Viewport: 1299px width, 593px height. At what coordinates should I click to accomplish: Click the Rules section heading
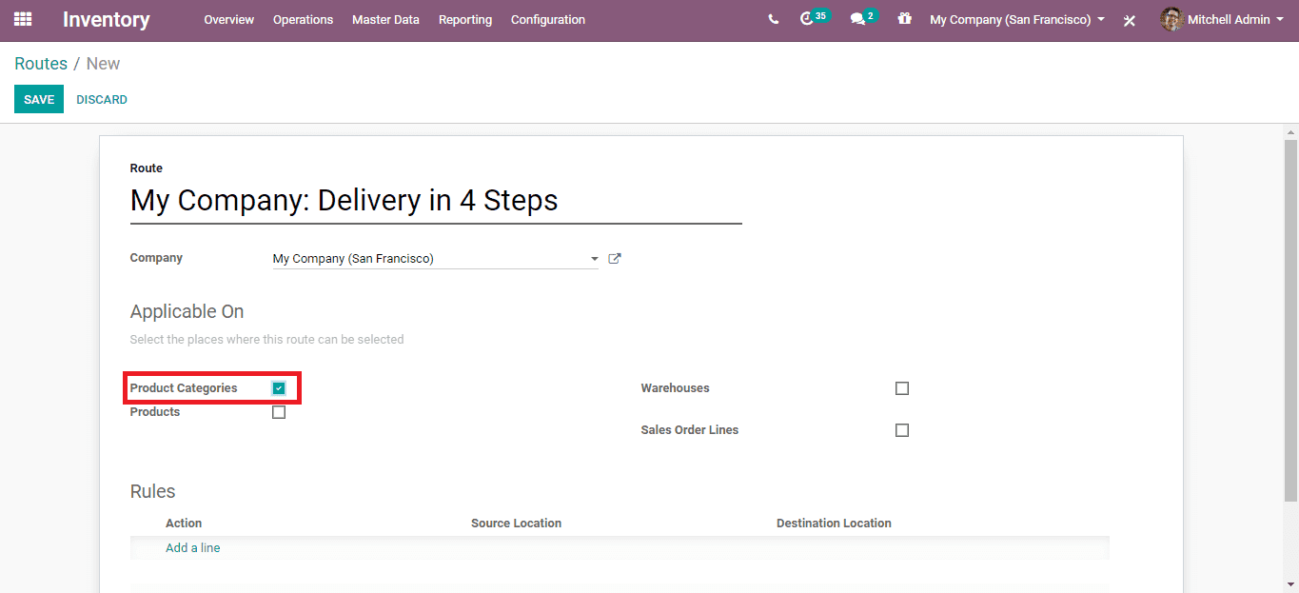(153, 492)
